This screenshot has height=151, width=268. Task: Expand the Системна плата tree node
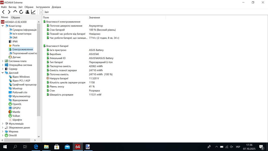[3, 61]
